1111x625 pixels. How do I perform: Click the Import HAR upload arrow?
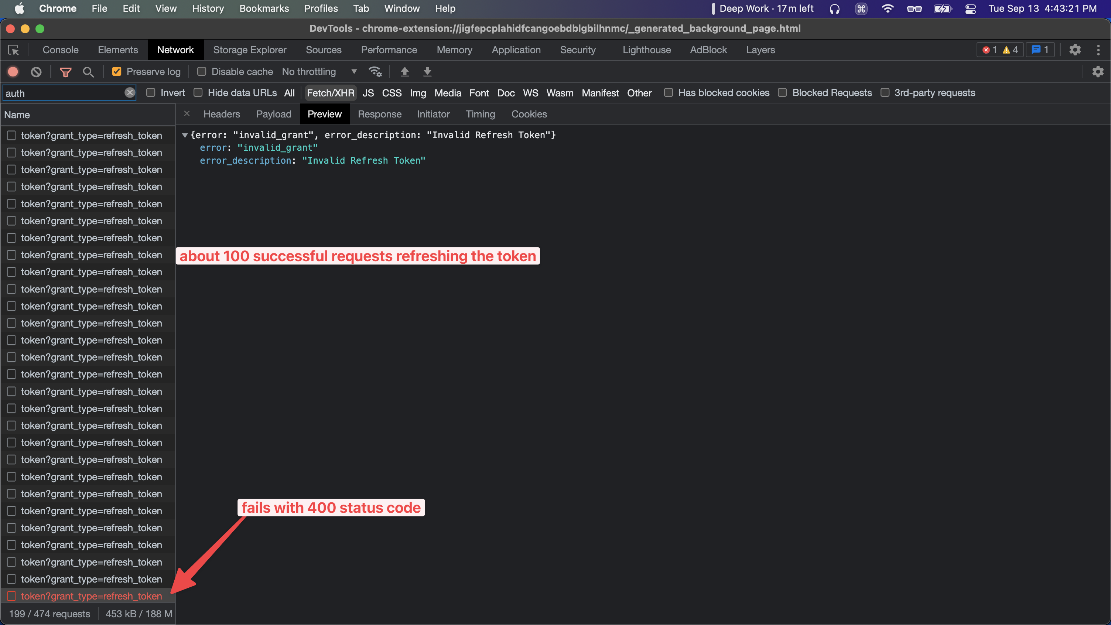click(404, 72)
